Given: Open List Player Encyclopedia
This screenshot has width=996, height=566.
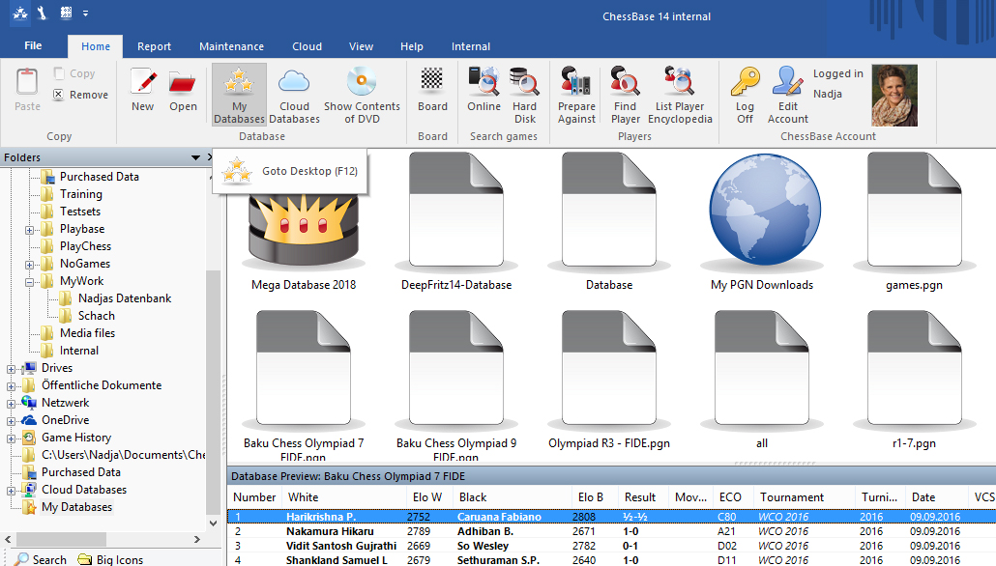Looking at the screenshot, I should click(x=678, y=95).
